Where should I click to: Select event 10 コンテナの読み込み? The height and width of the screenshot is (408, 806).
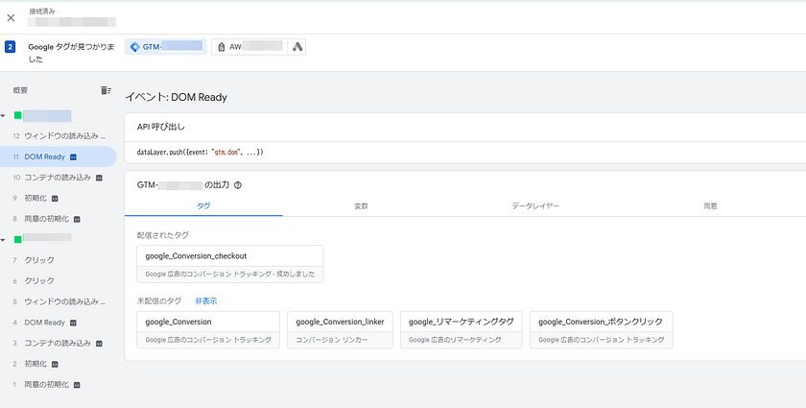58,178
